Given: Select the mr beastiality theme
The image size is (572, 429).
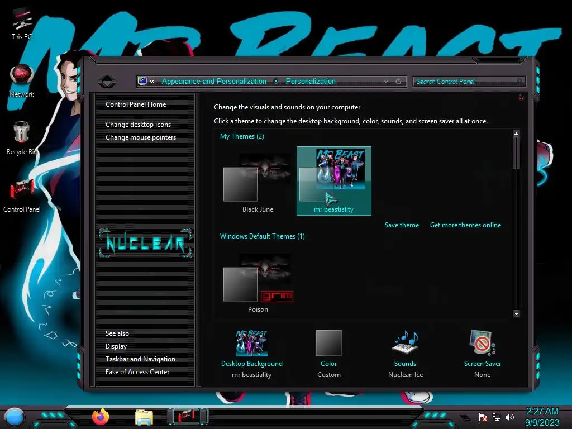Looking at the screenshot, I should 334,181.
